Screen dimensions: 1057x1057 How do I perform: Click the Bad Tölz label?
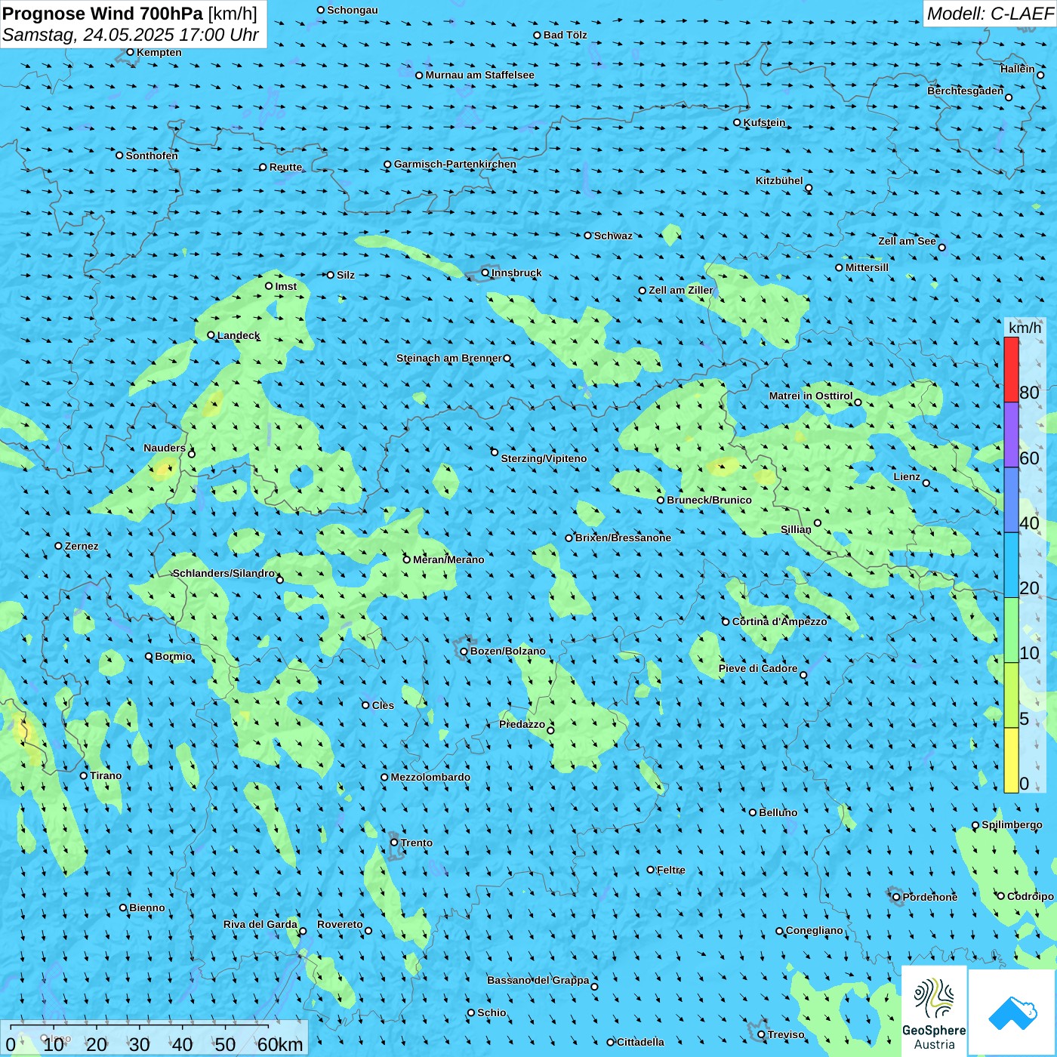coord(565,35)
